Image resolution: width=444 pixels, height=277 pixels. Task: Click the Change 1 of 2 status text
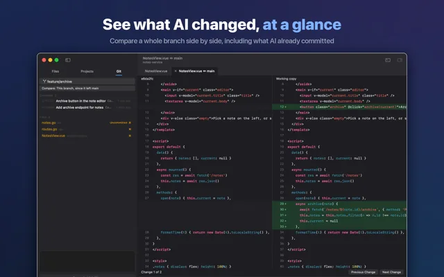(151, 272)
